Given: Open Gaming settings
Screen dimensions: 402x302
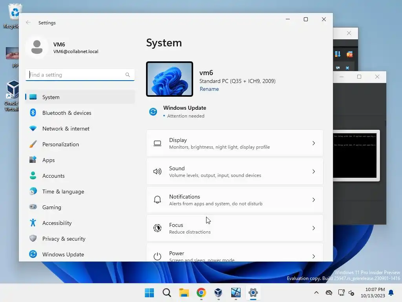Looking at the screenshot, I should (x=80, y=207).
